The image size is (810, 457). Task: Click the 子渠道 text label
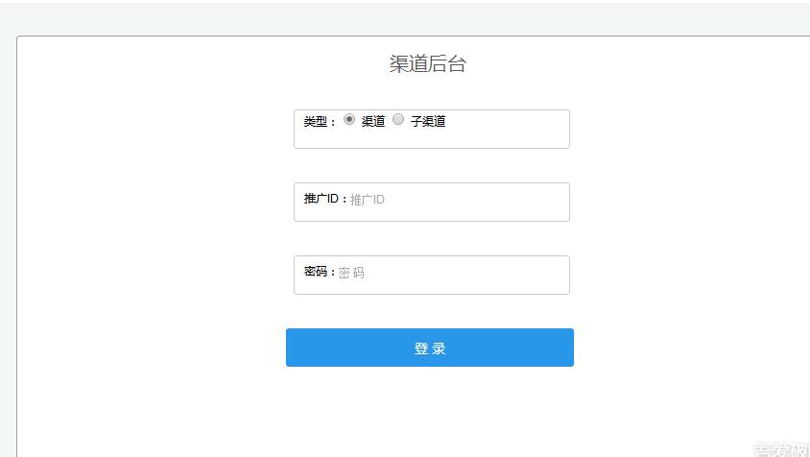(428, 121)
